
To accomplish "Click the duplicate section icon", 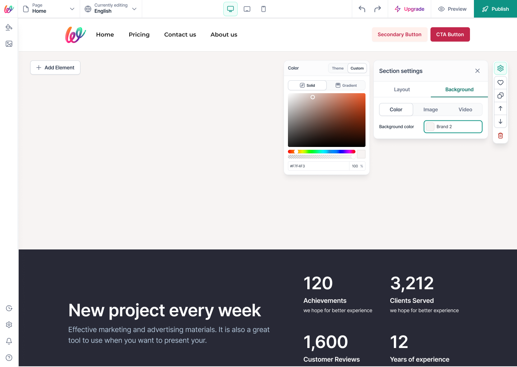I will click(500, 95).
